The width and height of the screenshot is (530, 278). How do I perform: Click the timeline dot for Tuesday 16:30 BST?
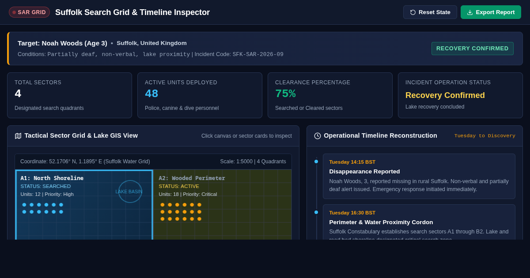pos(316,212)
